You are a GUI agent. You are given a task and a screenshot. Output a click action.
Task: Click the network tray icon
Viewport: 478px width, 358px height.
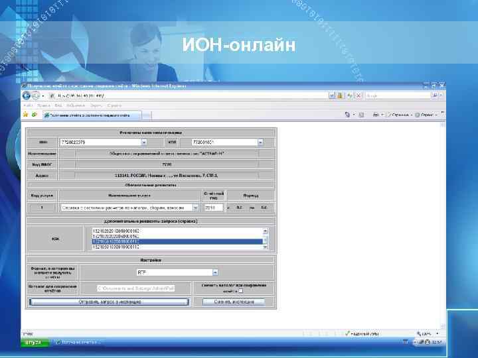point(422,342)
